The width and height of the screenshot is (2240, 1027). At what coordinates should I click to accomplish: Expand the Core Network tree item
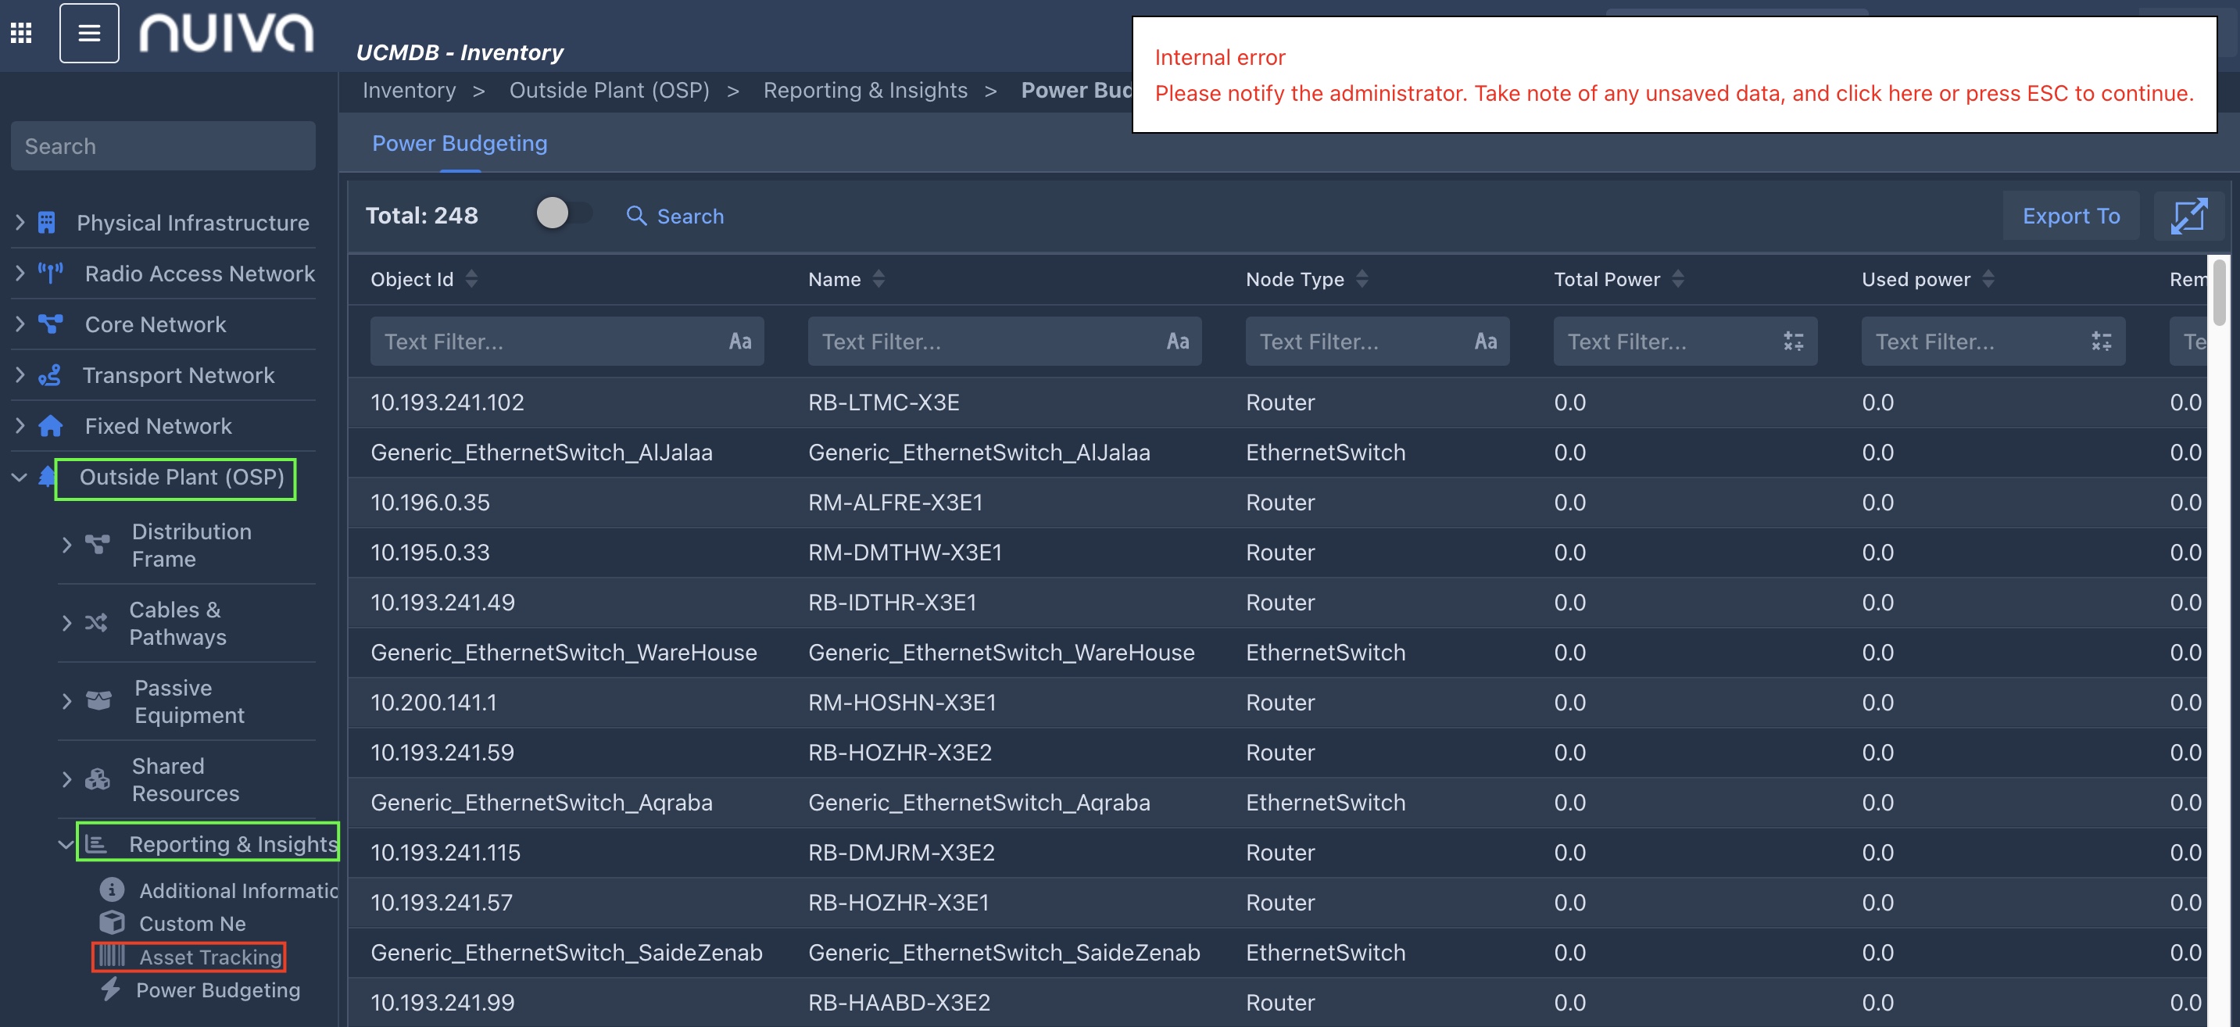tap(20, 324)
